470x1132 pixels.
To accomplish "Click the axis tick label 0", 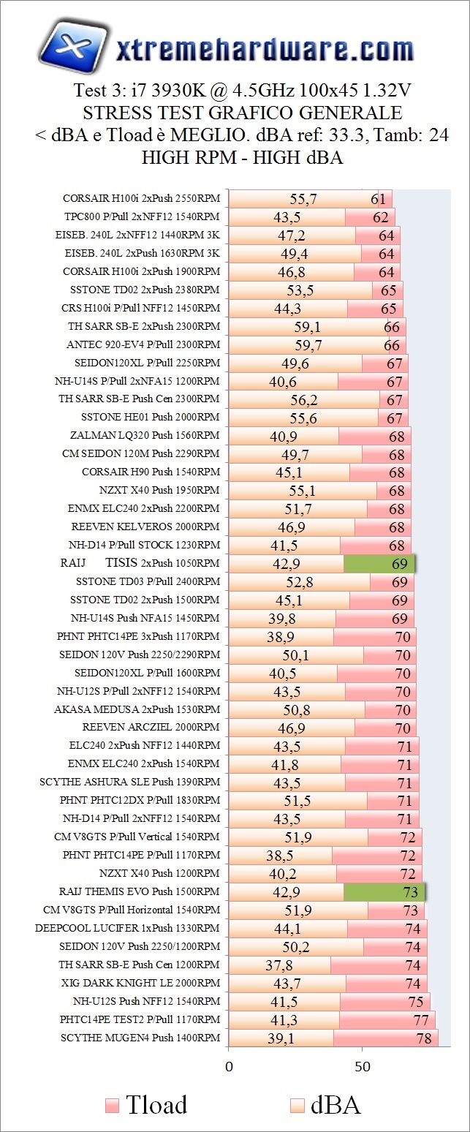I will point(229,1065).
